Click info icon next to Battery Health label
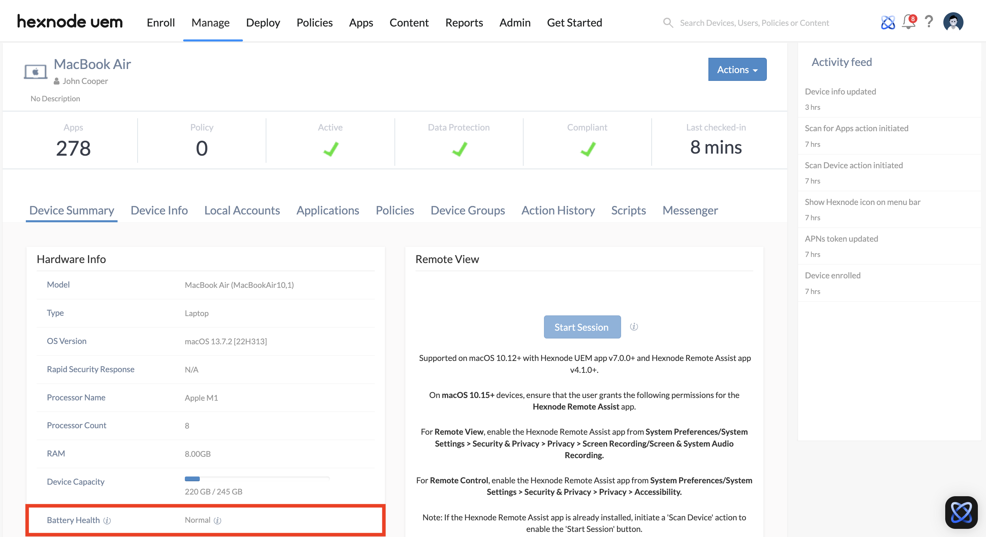This screenshot has height=537, width=986. 107,521
